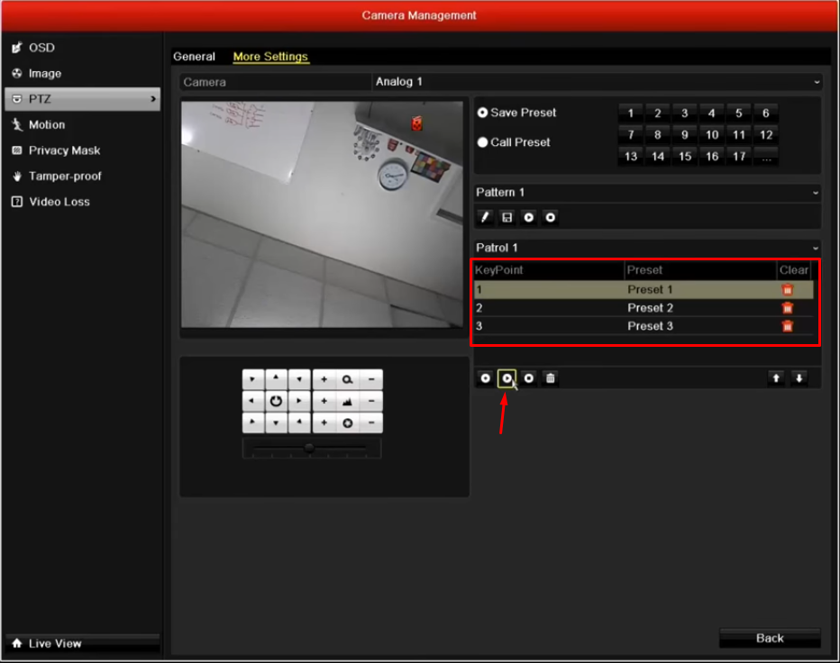Tilt the camera down with the PTZ down arrow
The height and width of the screenshot is (663, 840).
pos(276,422)
